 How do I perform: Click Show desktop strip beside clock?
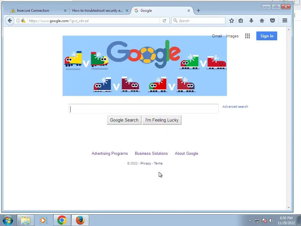point(299,220)
